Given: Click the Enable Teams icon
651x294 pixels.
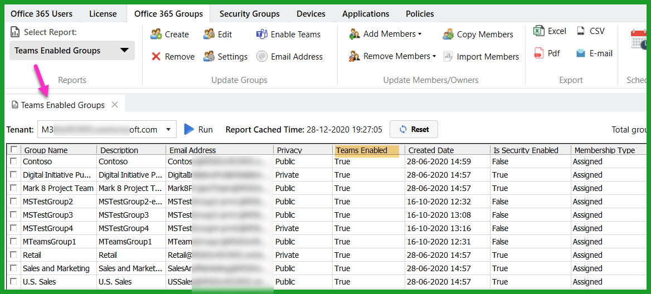Looking at the screenshot, I should tap(261, 34).
